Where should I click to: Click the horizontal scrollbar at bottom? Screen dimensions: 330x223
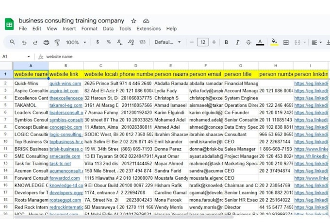[x=124, y=217]
